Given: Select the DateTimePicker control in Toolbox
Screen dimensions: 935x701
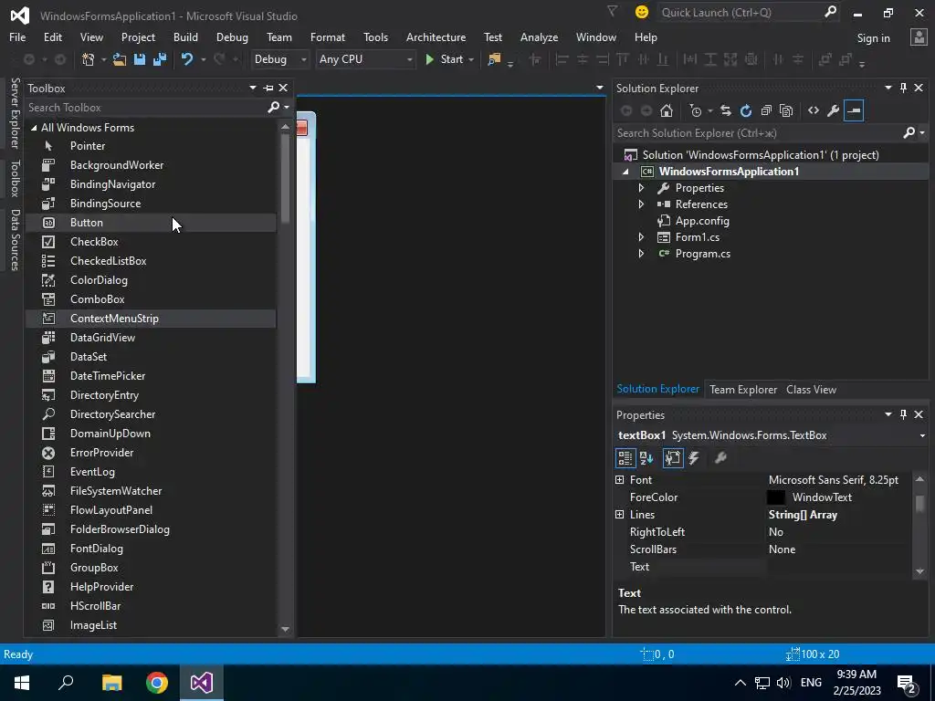Looking at the screenshot, I should pyautogui.click(x=151, y=375).
